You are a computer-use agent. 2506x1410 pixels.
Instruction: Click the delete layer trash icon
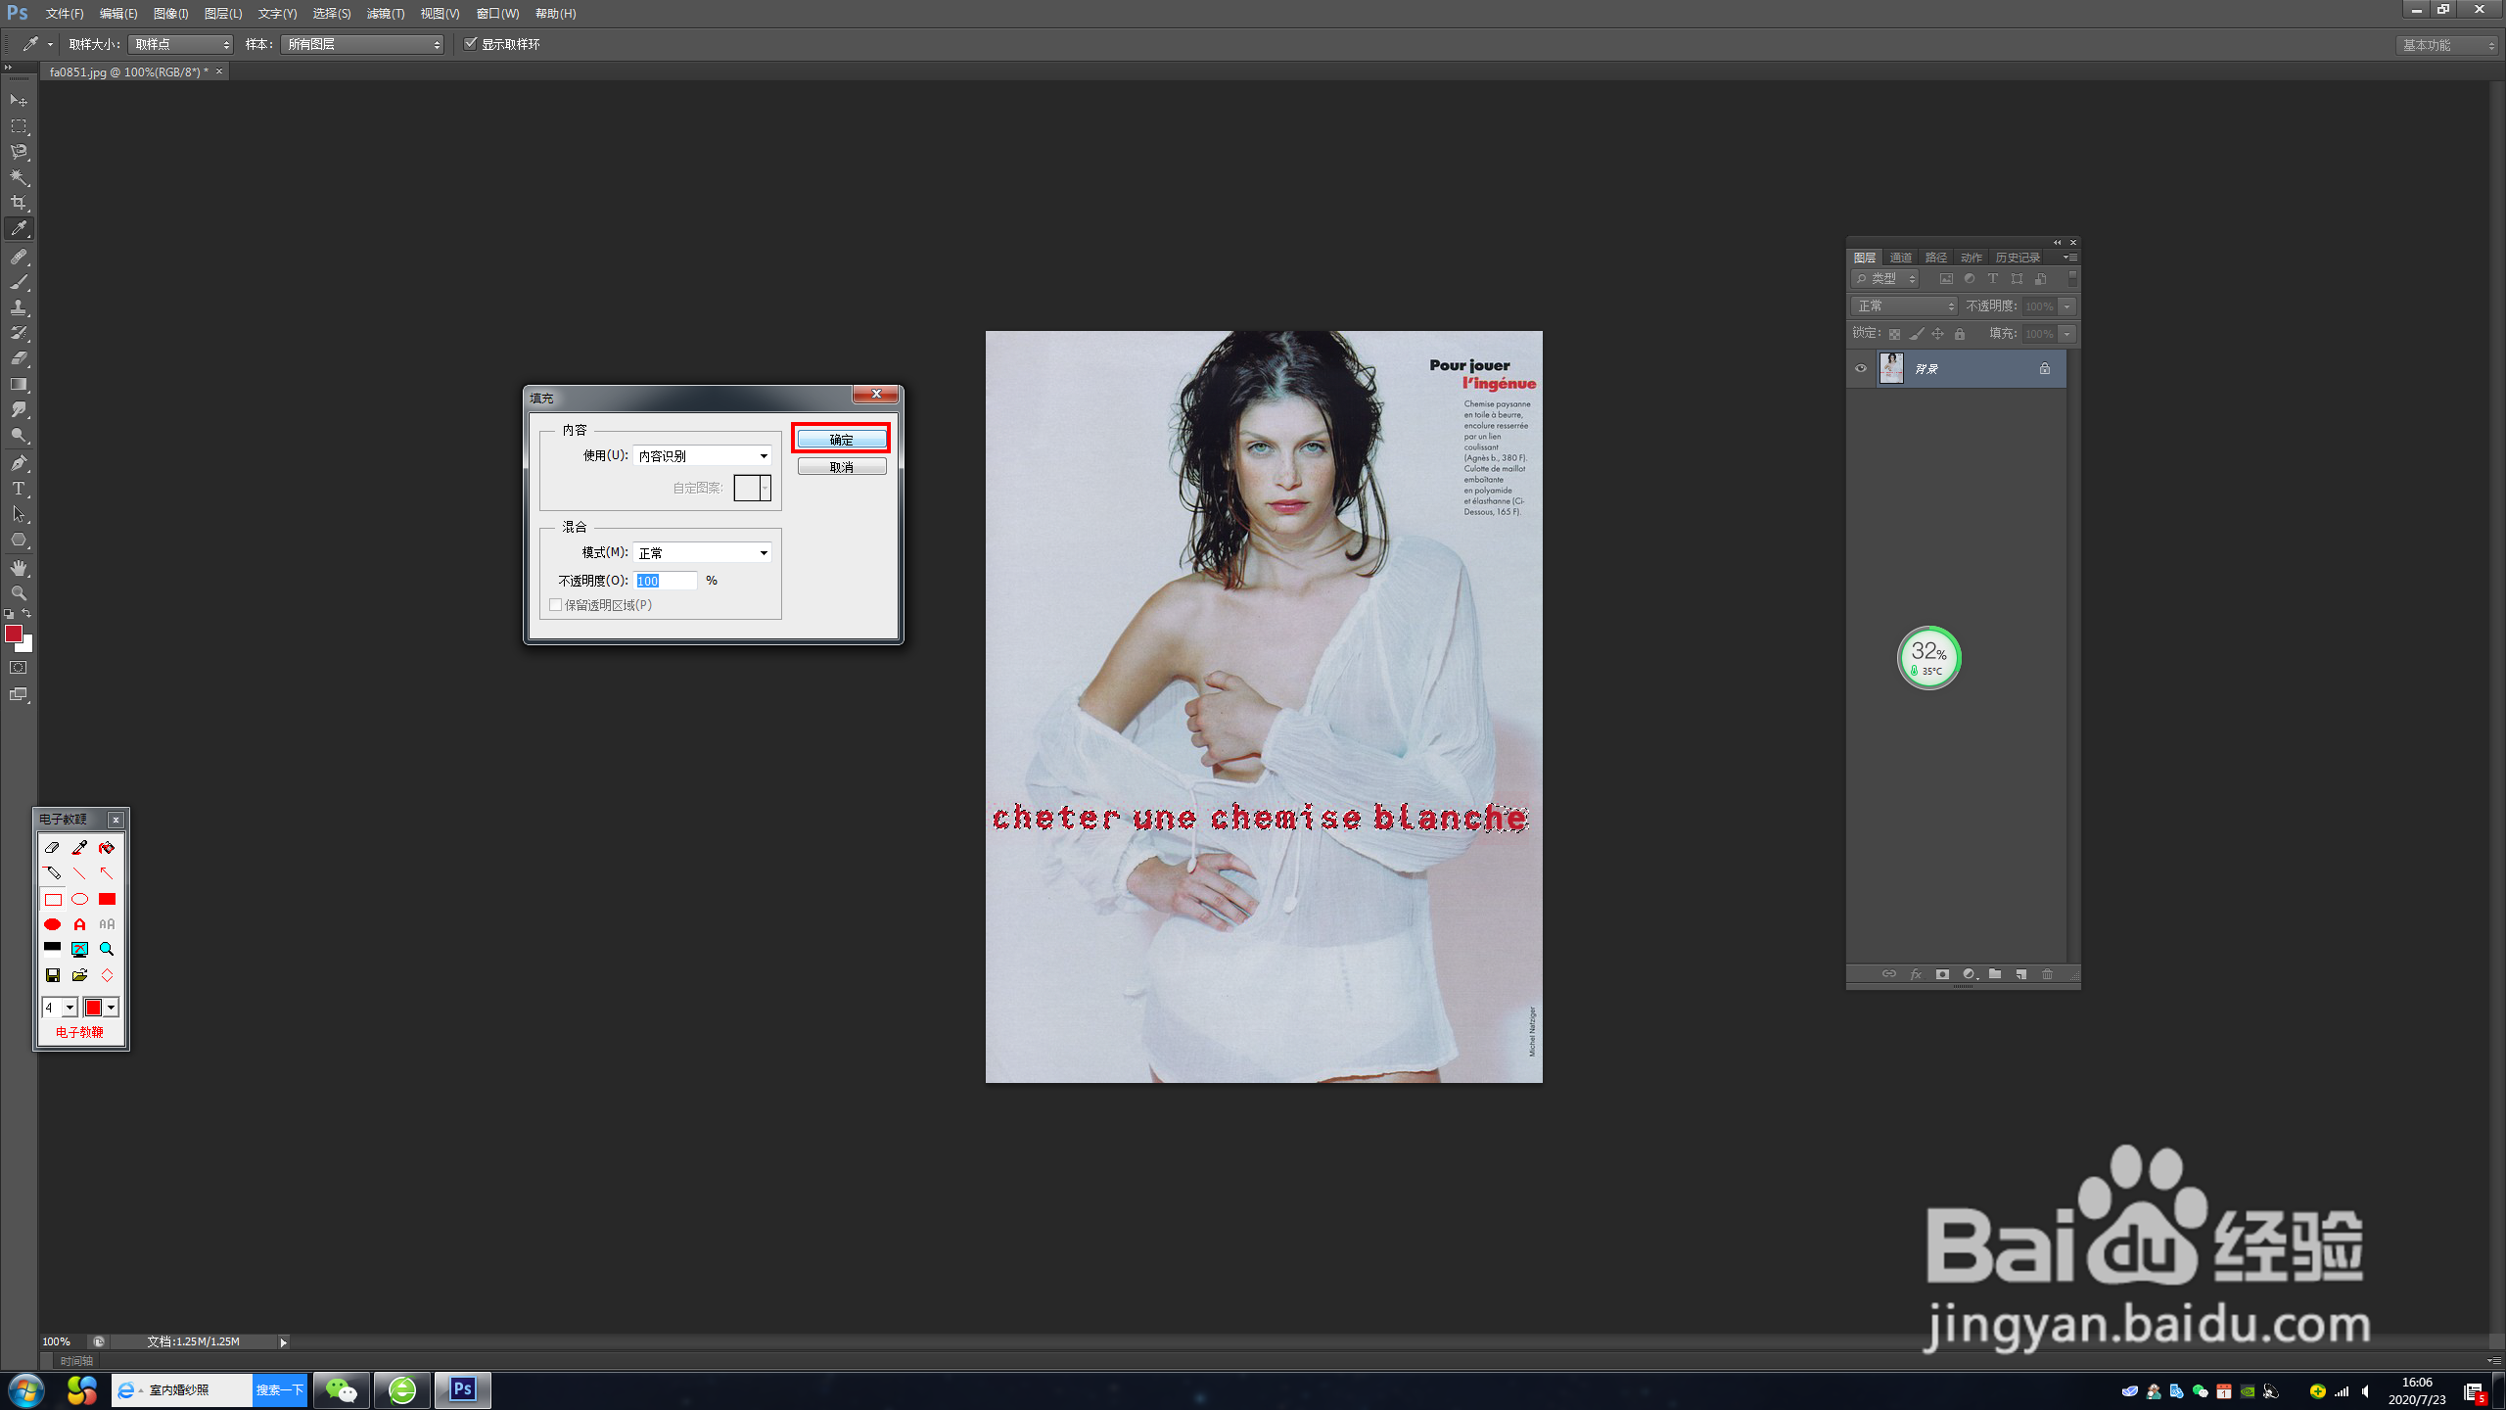[2047, 974]
